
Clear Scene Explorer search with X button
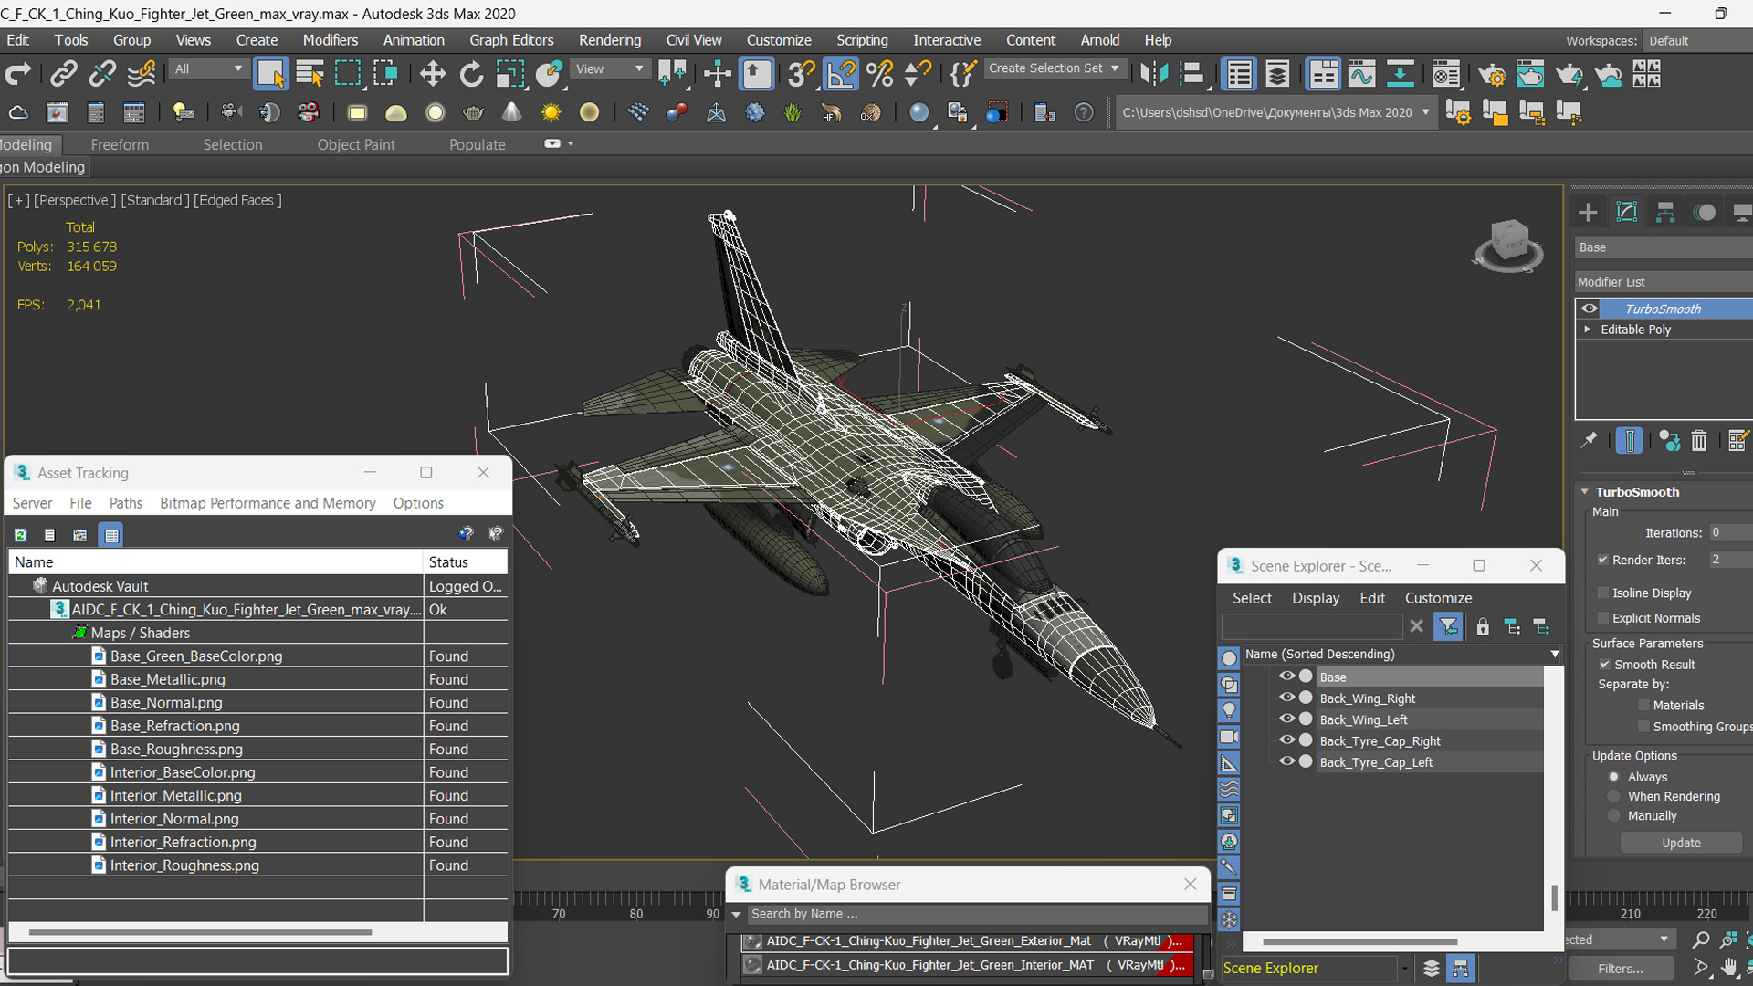pos(1416,626)
